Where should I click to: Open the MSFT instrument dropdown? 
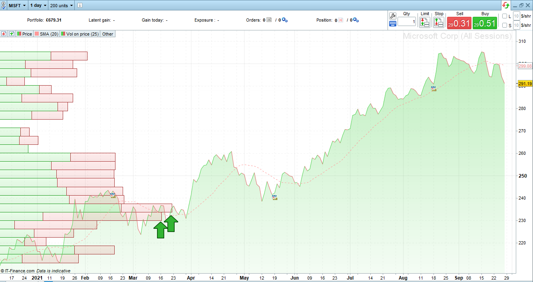[17, 6]
